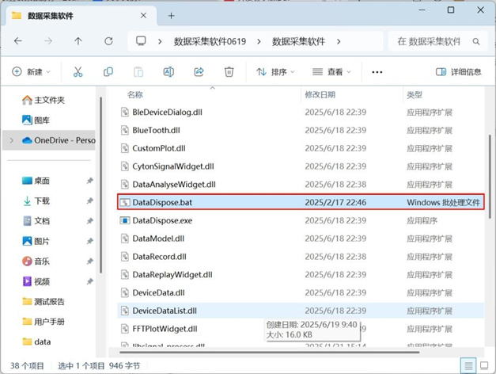496x374 pixels.
Task: Click the Cut scissors icon in toolbar
Action: (x=78, y=72)
